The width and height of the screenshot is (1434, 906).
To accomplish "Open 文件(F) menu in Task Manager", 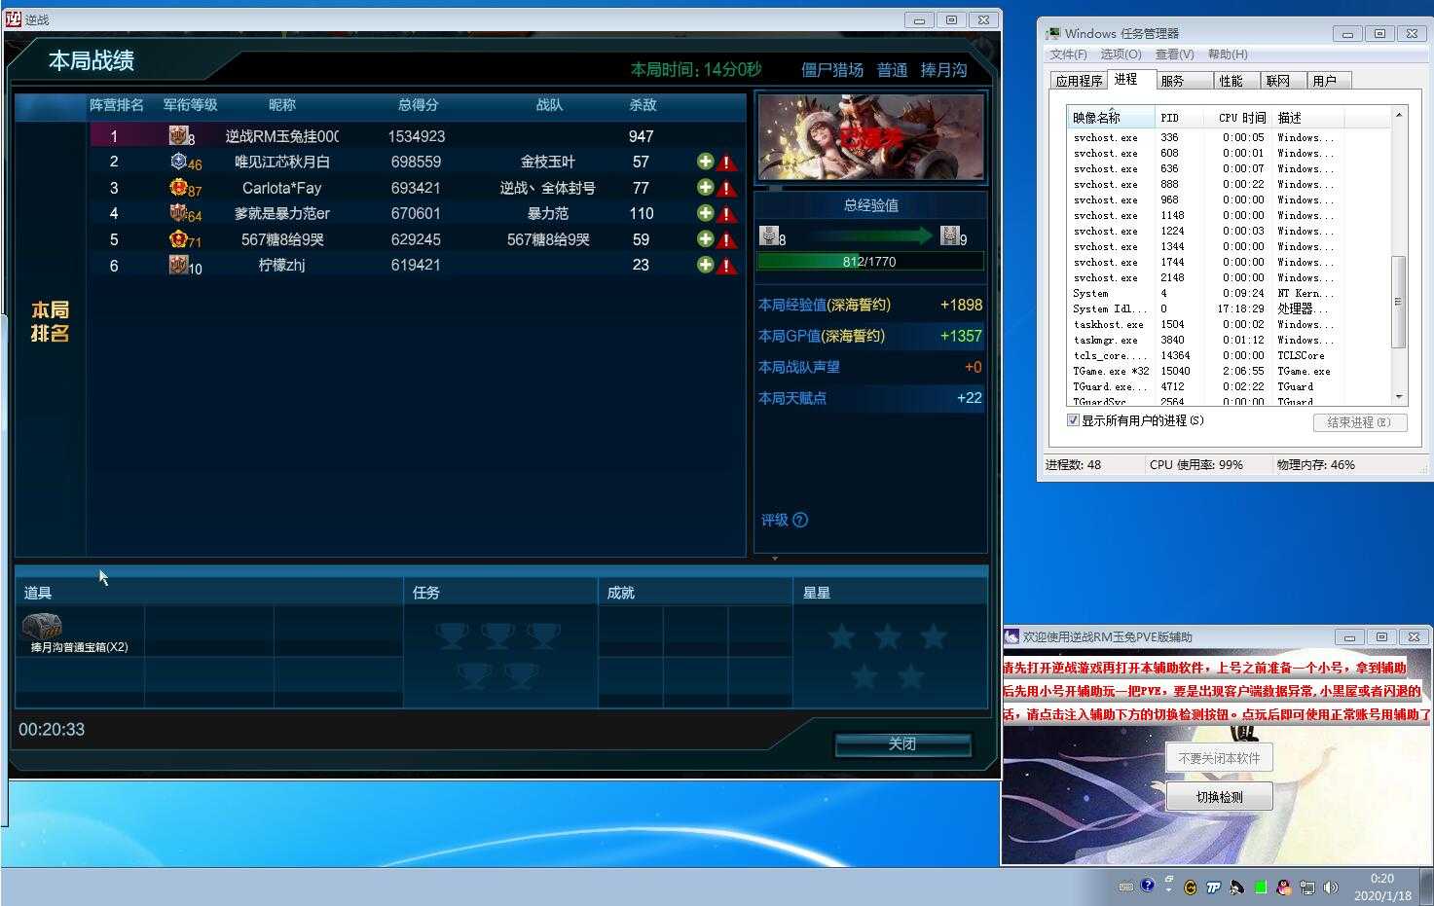I will tap(1068, 54).
